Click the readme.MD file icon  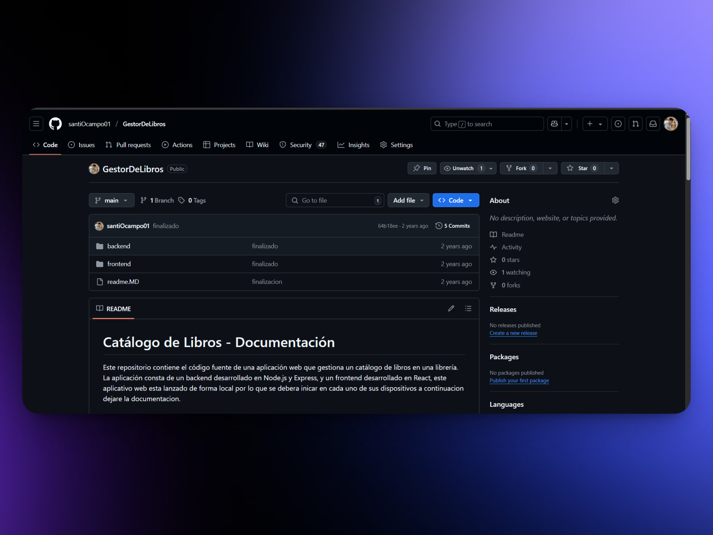[x=100, y=282]
